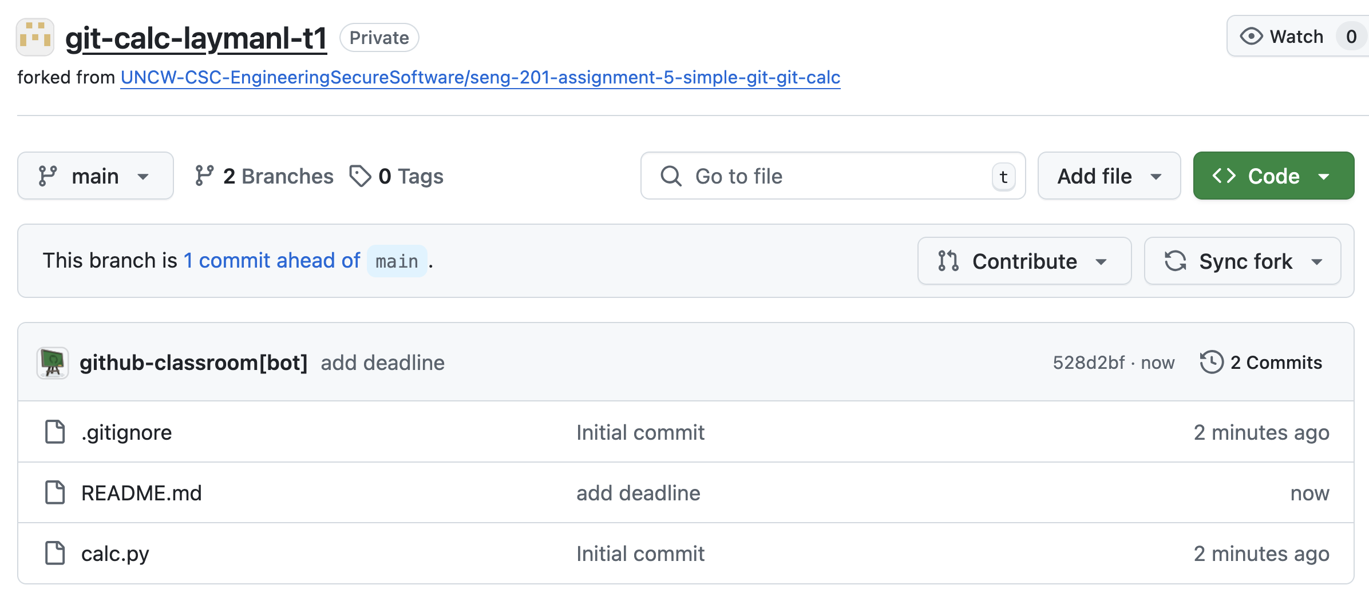Open the github-classroom[bot] author link

pos(193,363)
